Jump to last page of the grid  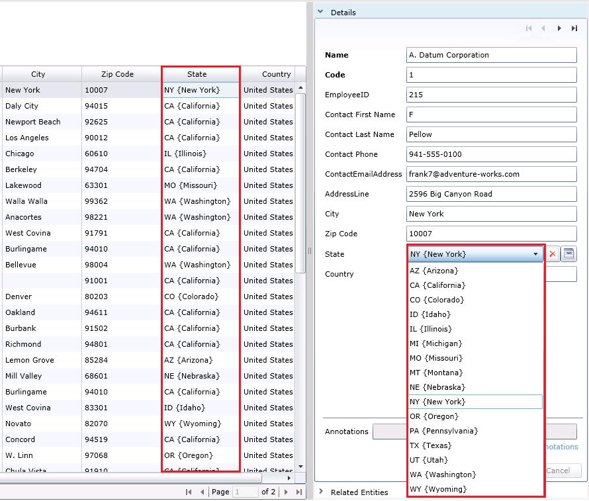pos(298,492)
